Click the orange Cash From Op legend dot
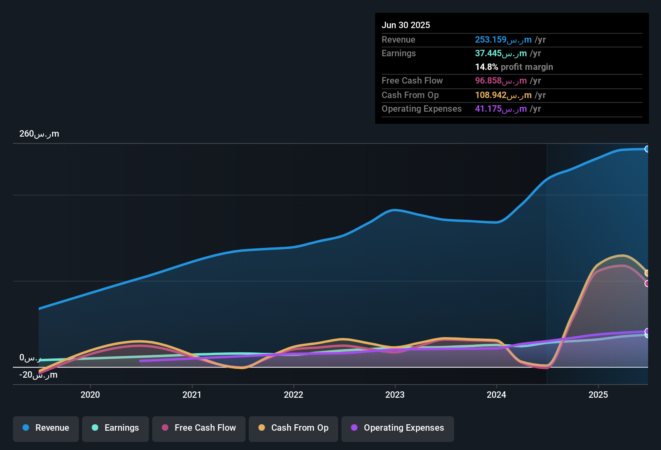 pyautogui.click(x=262, y=428)
